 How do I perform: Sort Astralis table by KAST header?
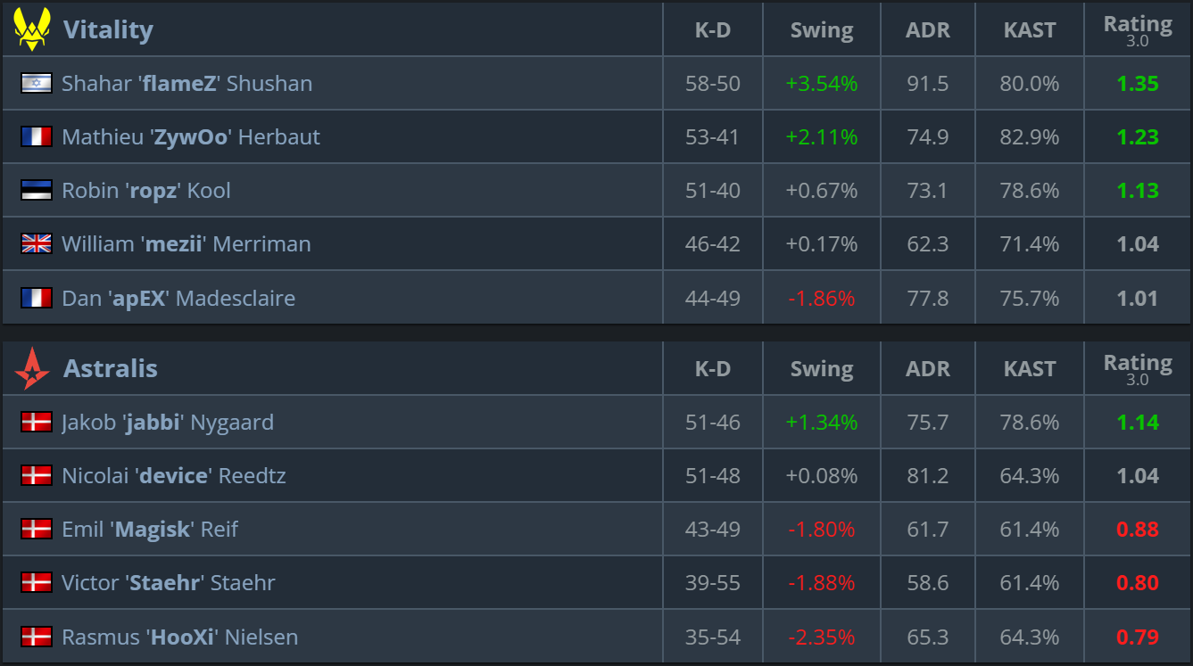point(1030,369)
